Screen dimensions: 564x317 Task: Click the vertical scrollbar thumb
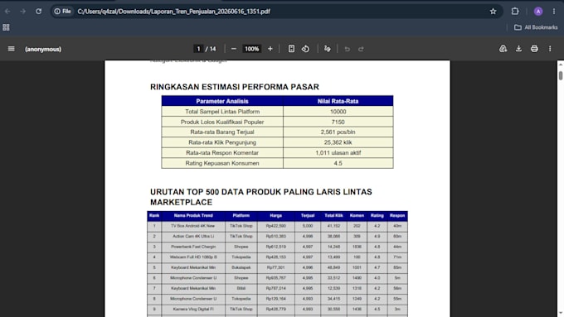(561, 76)
